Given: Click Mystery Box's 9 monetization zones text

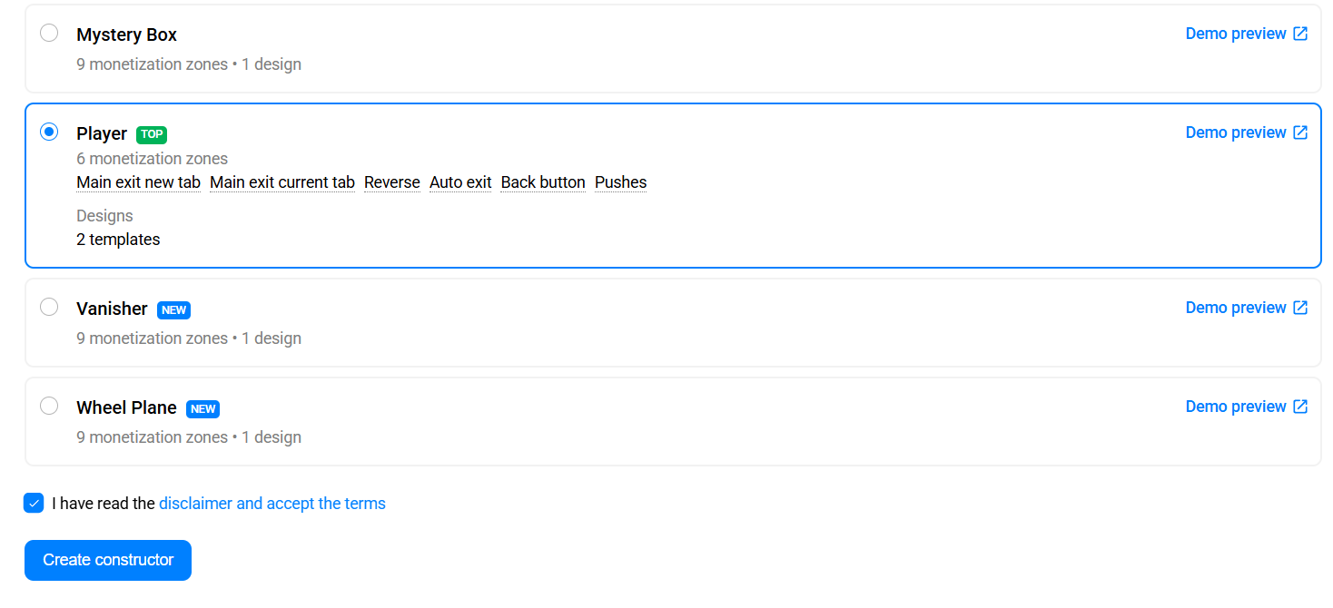Looking at the screenshot, I should [152, 64].
